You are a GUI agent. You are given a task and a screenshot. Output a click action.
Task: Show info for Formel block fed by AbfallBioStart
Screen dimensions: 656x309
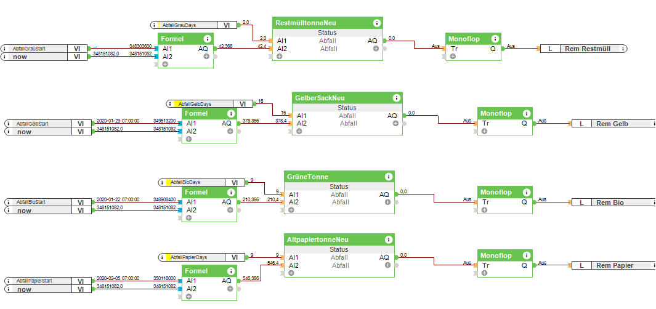tap(230, 192)
